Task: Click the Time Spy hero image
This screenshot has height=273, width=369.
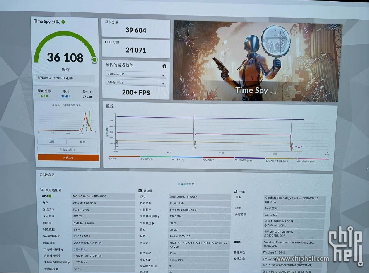Action: pos(258,61)
